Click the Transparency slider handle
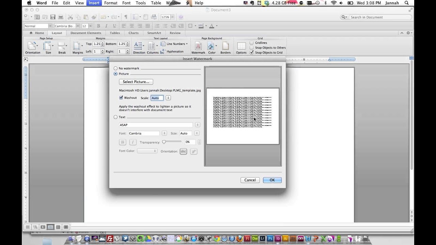Screen dimensions: 436x245 [x=164, y=142]
